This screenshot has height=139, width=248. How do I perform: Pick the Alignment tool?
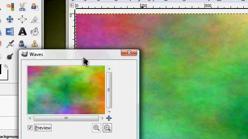(x=22, y=19)
